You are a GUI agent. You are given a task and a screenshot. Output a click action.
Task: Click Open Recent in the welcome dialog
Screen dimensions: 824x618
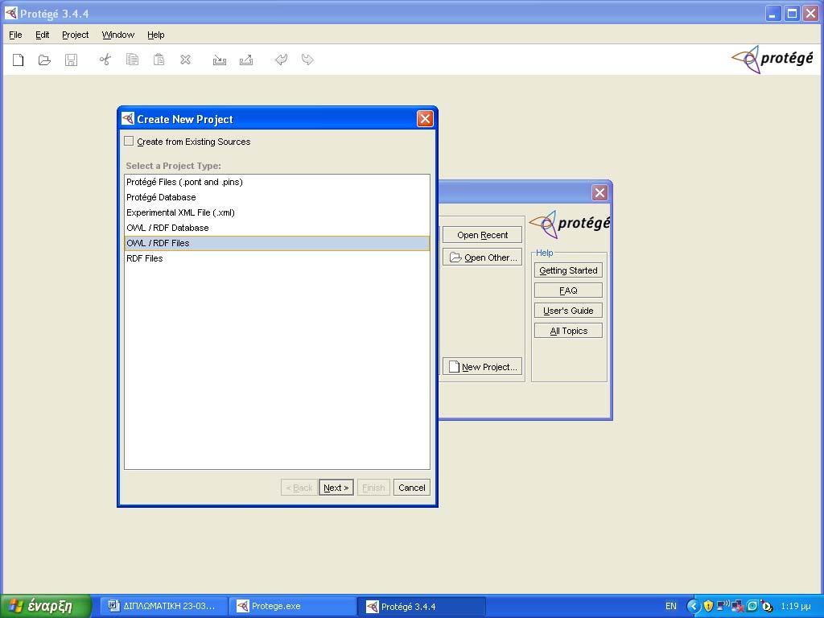click(483, 235)
